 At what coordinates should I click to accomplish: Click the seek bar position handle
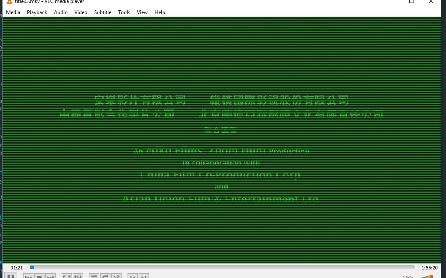32,267
